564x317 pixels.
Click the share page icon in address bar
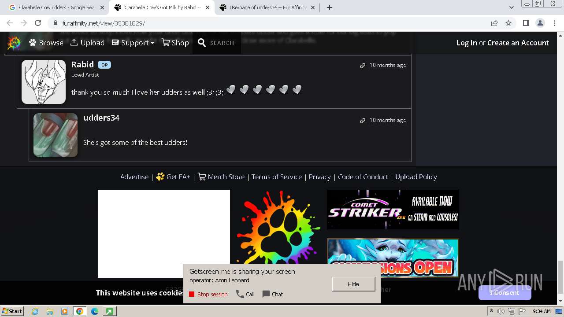click(x=494, y=23)
